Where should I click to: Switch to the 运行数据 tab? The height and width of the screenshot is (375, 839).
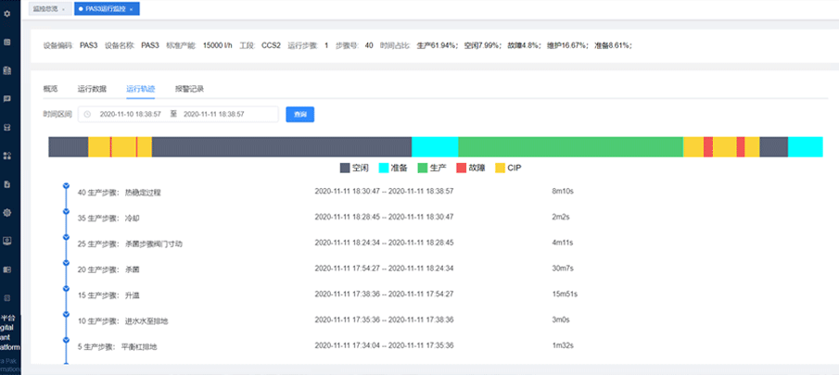pyautogui.click(x=92, y=89)
